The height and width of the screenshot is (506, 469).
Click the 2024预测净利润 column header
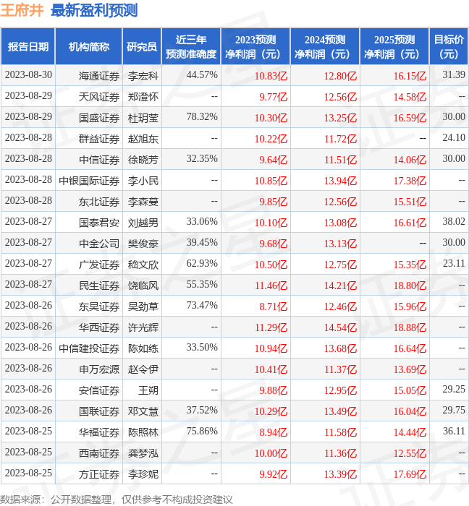325,47
